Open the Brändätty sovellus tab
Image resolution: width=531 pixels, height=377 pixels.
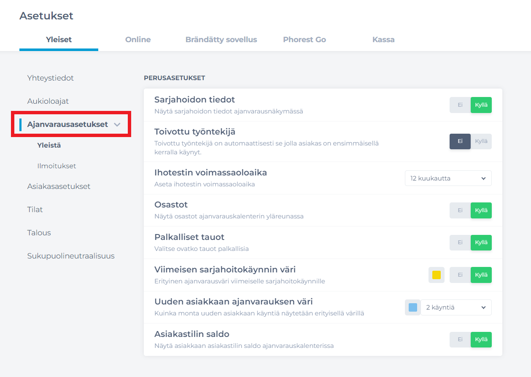pyautogui.click(x=221, y=40)
